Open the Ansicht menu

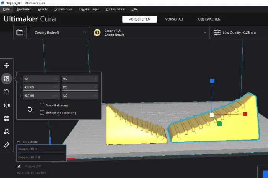43,9
